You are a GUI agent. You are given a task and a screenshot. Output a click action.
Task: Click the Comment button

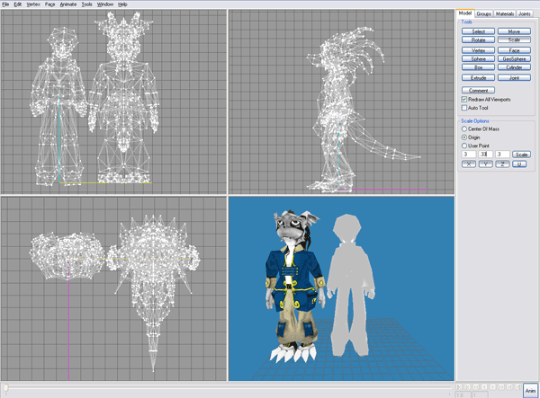click(x=479, y=91)
